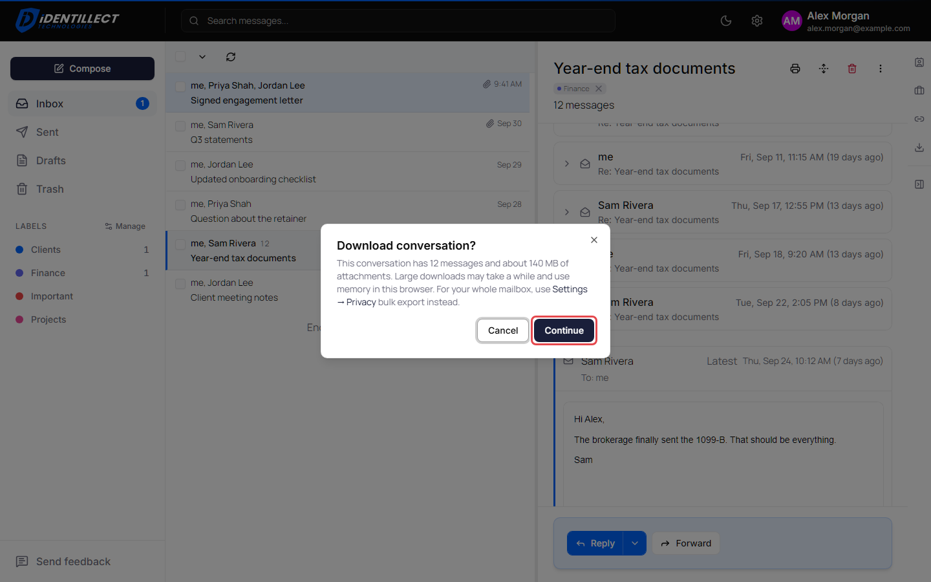
Task: Open settings gear in top bar
Action: tap(757, 21)
